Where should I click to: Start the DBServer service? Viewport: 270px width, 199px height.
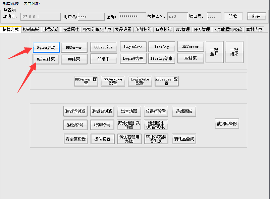74,47
